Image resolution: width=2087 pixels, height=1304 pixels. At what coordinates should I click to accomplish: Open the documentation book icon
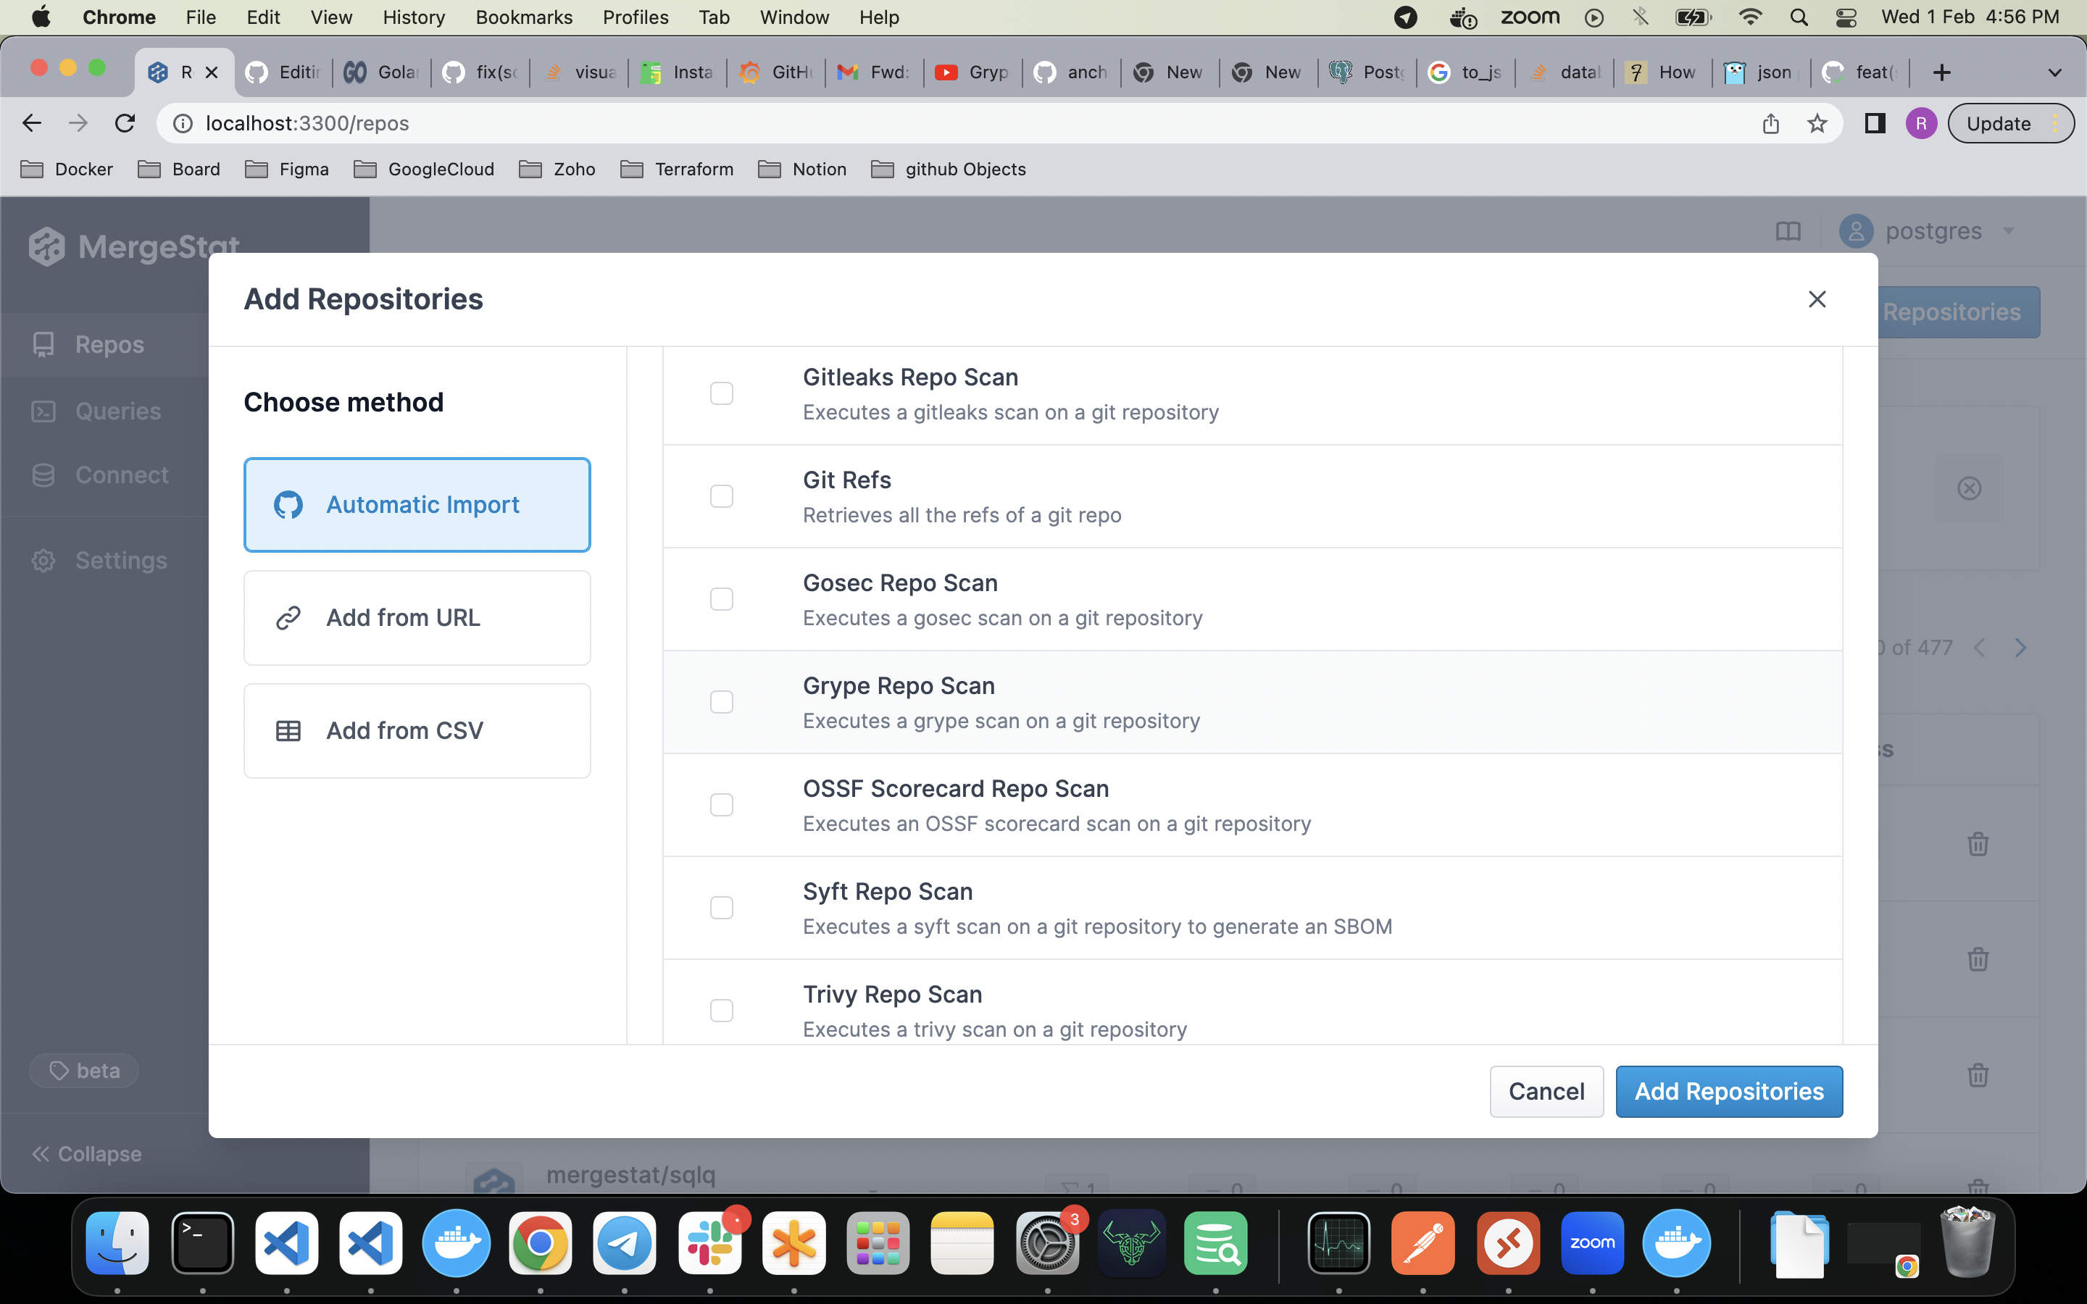1788,230
